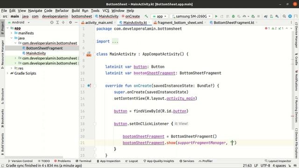Click the yellow warnings count indicator
Viewport: 299px width, 168px height.
coord(274,28)
